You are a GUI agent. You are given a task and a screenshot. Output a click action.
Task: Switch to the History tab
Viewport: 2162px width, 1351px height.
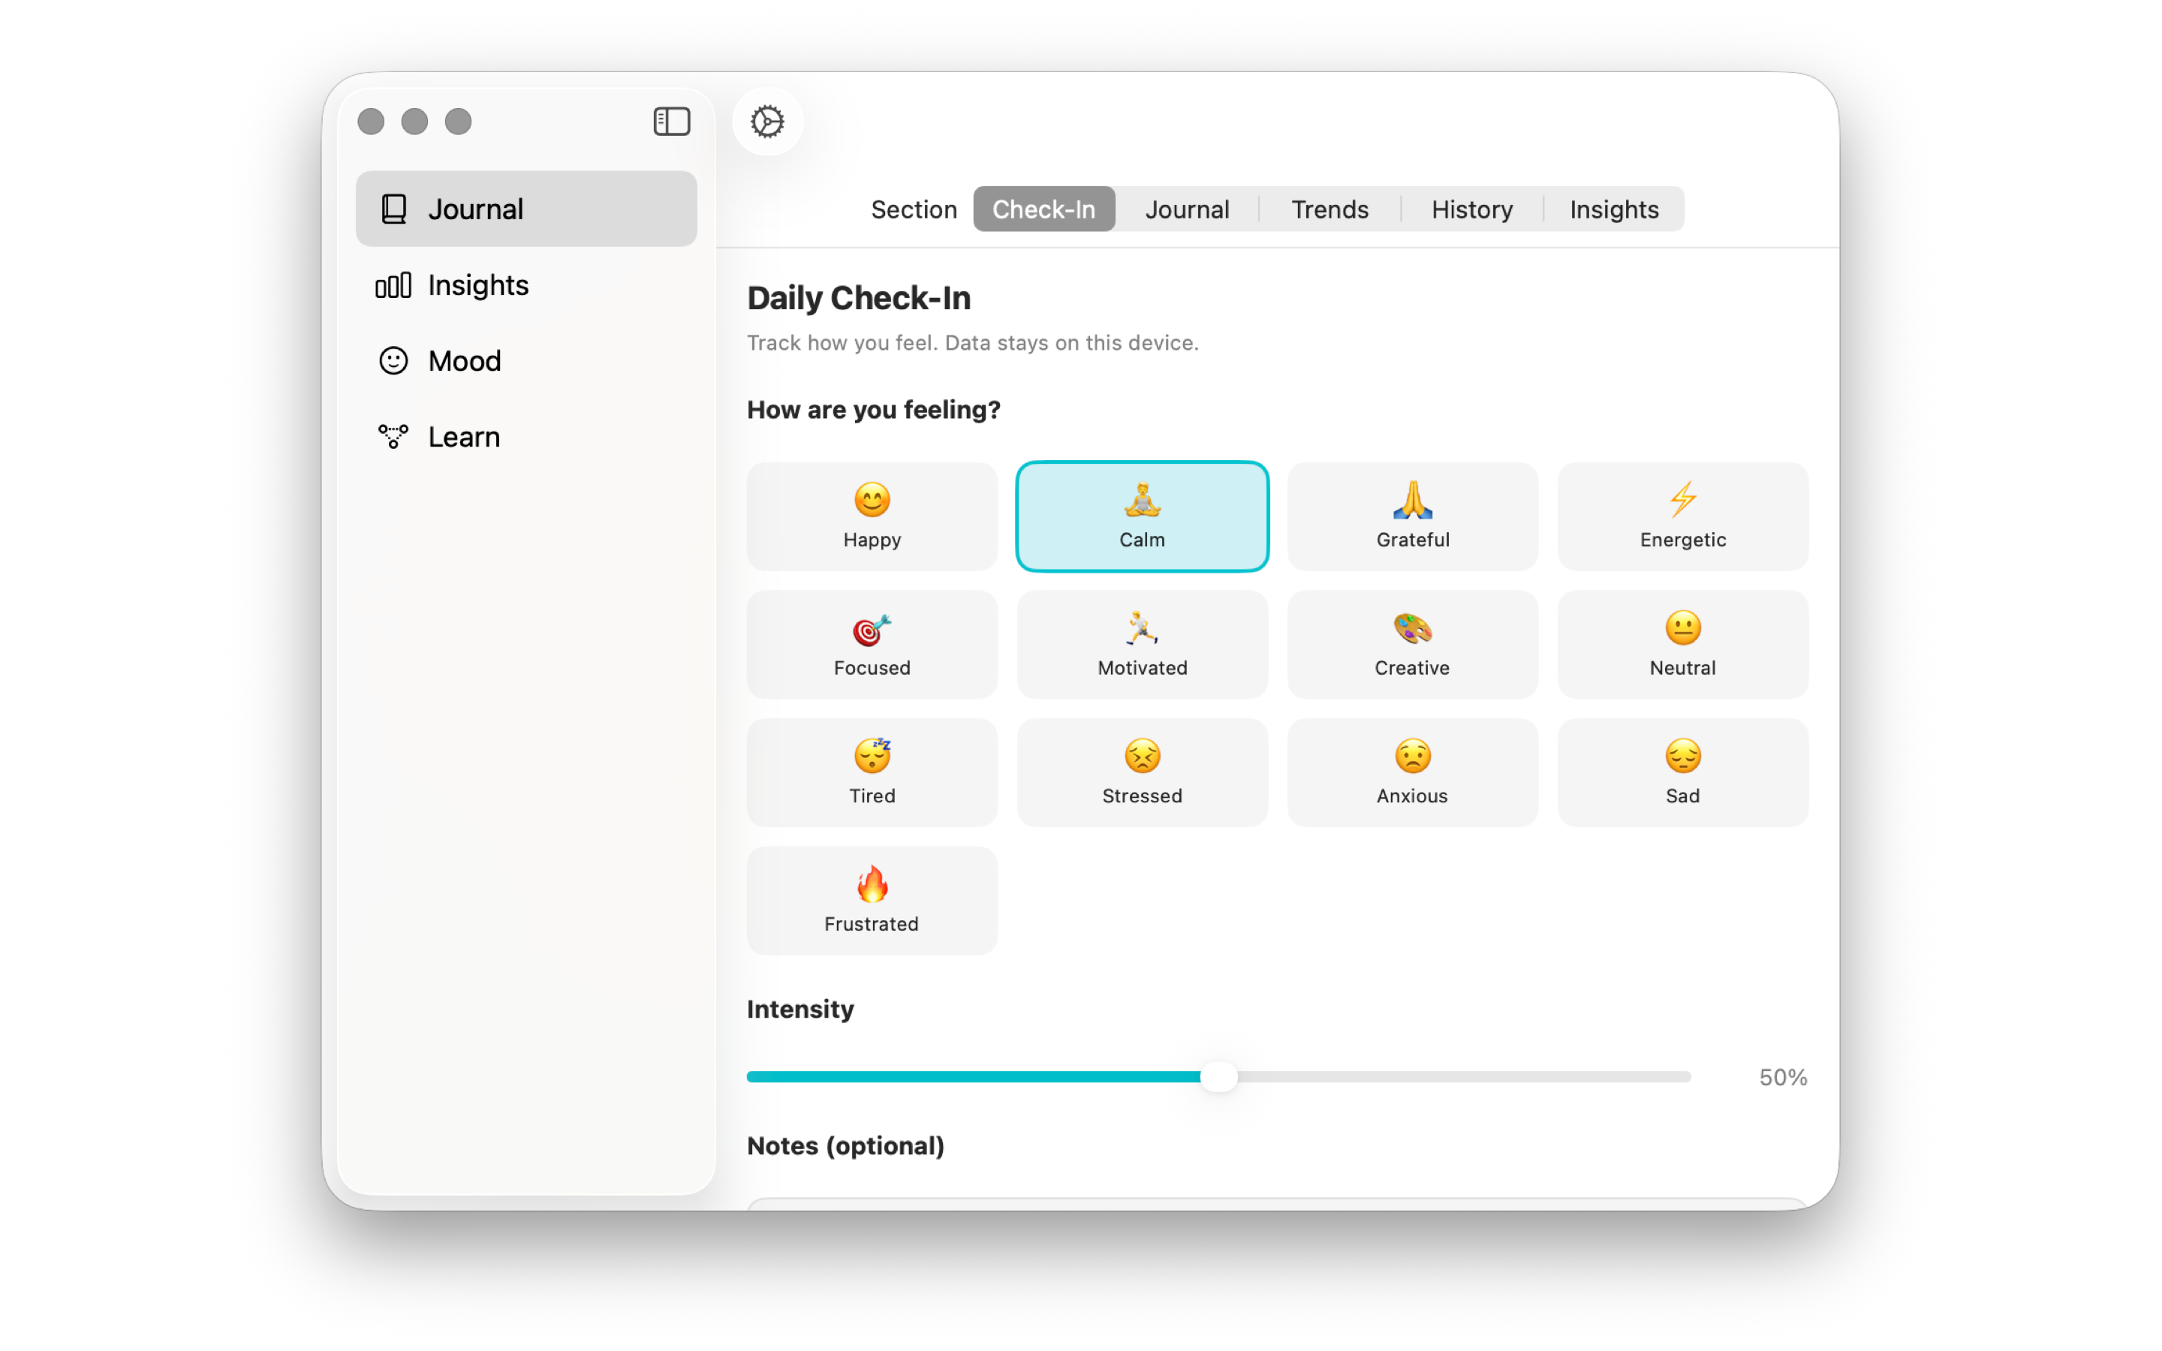(1471, 209)
